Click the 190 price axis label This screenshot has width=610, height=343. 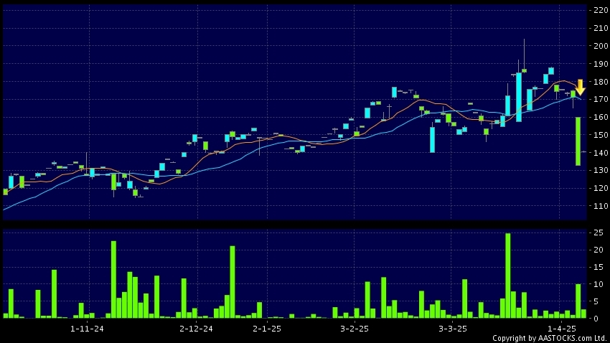point(601,64)
